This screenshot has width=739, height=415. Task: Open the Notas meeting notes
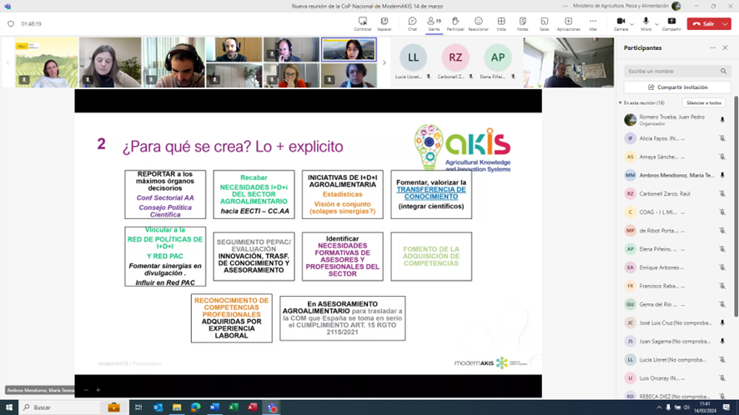tap(522, 23)
